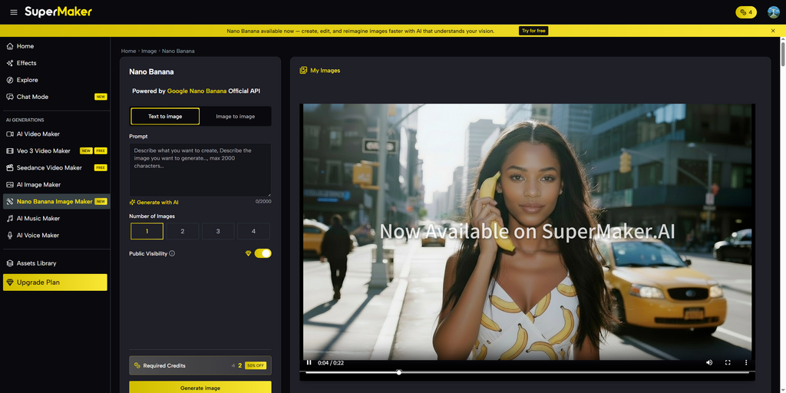Open the video more options menu
The width and height of the screenshot is (786, 393).
(x=746, y=362)
